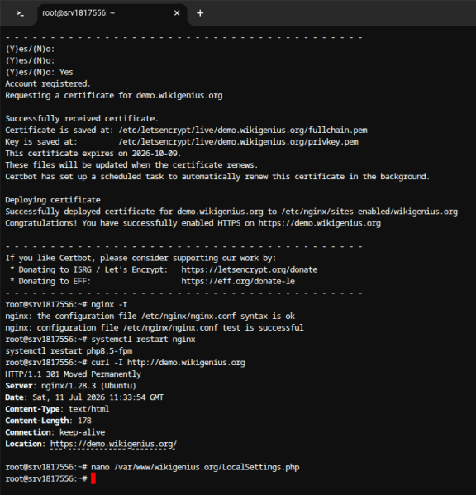Click 'These files will be updated' line
Screen dimensions: 476x495
click(131, 165)
